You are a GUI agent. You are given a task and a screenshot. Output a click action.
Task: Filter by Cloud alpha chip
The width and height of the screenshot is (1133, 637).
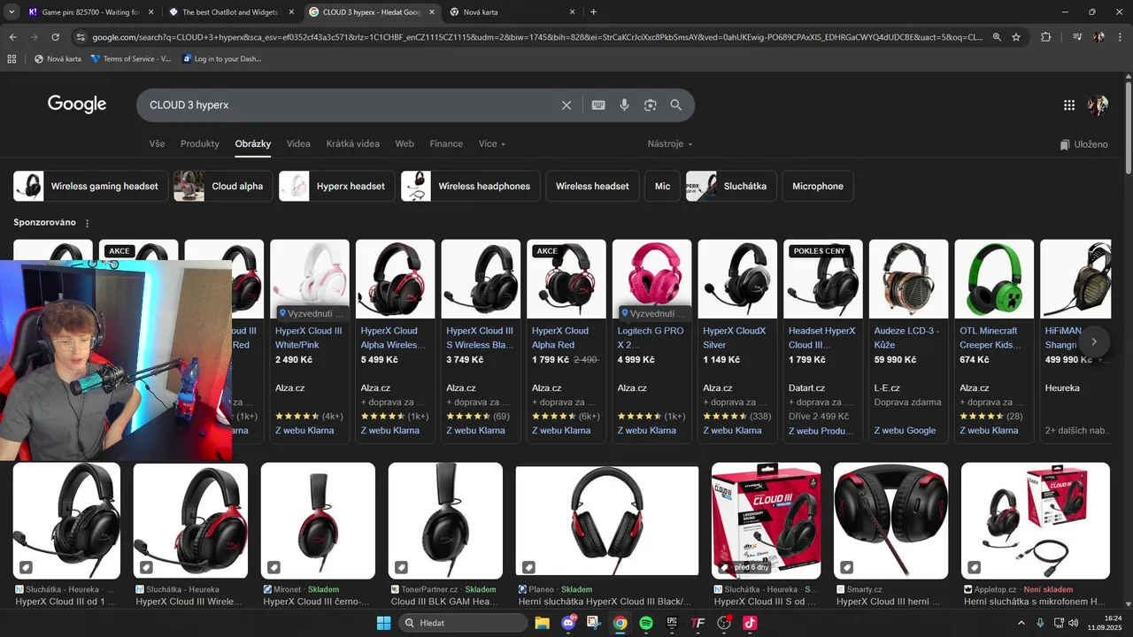click(224, 186)
